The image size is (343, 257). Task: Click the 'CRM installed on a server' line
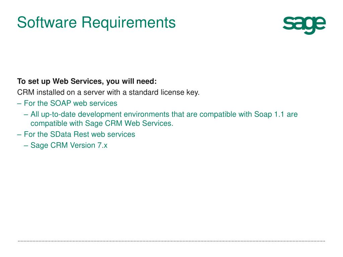point(108,92)
